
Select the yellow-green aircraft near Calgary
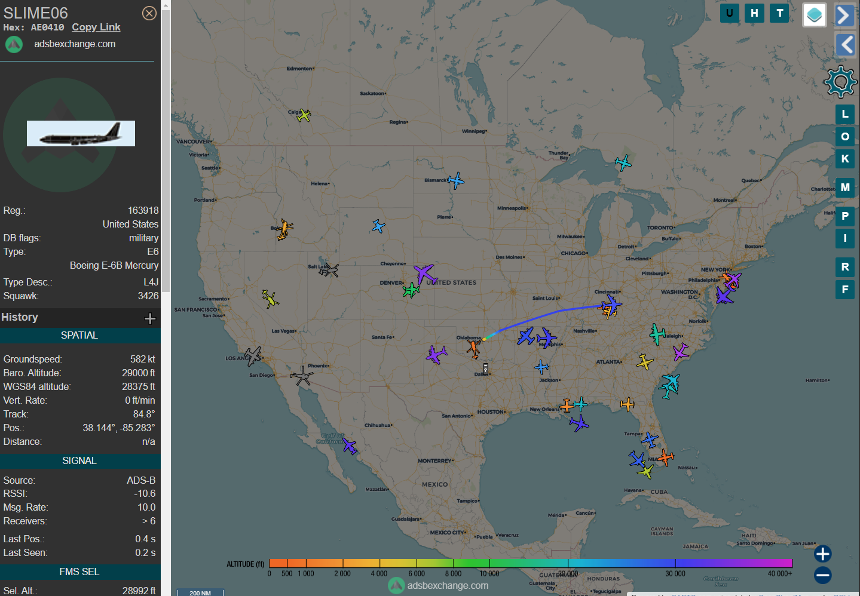(304, 115)
